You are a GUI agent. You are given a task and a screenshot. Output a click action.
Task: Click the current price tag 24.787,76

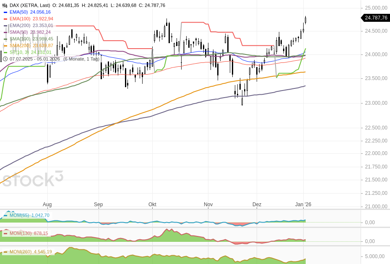point(376,18)
